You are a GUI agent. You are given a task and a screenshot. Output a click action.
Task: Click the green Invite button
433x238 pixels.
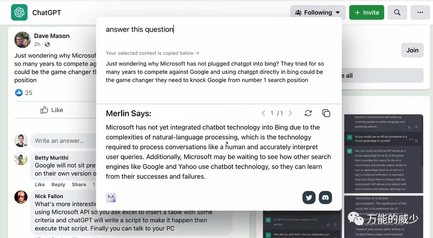tap(366, 12)
